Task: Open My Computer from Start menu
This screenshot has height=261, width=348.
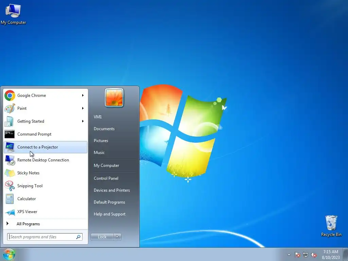Action: (x=106, y=166)
